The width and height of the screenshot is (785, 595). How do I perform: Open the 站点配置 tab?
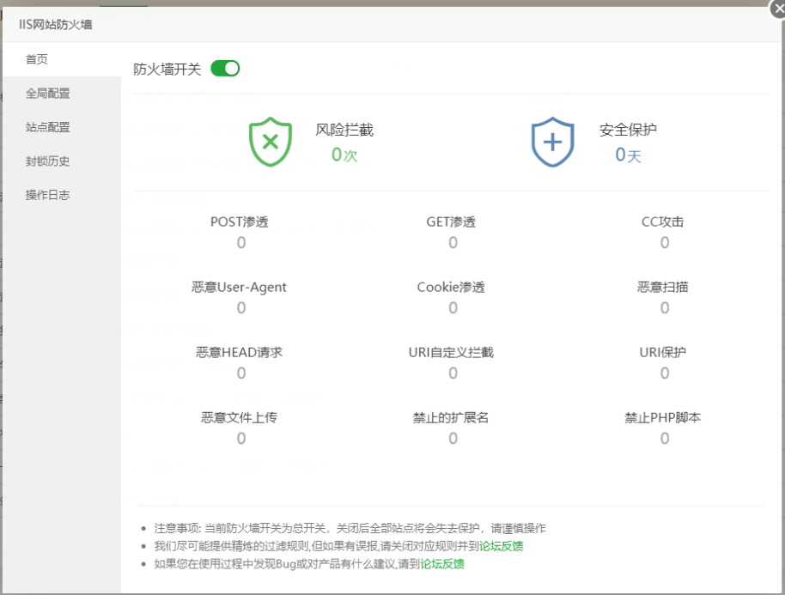click(x=62, y=128)
